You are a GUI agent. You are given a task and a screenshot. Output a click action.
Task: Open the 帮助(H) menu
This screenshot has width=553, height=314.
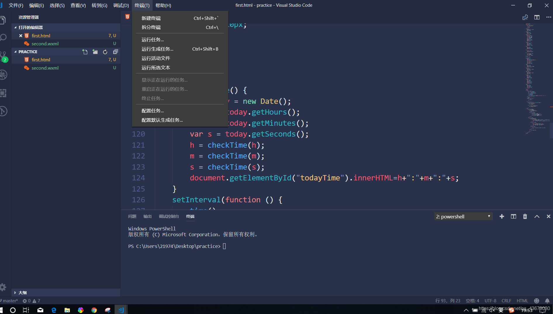click(x=163, y=5)
